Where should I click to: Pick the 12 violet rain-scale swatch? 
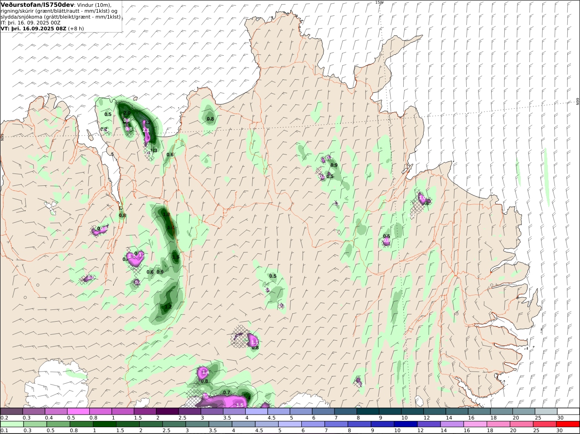tap(429, 424)
